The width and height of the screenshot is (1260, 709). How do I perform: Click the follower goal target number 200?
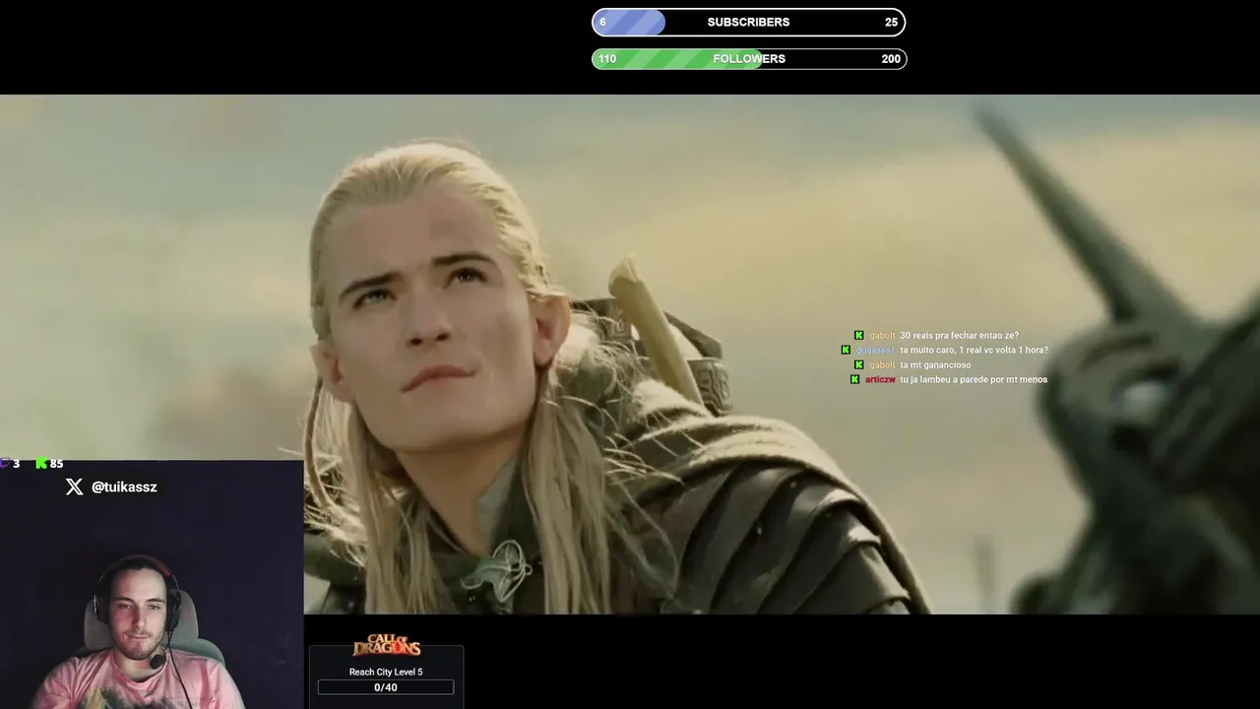click(891, 59)
